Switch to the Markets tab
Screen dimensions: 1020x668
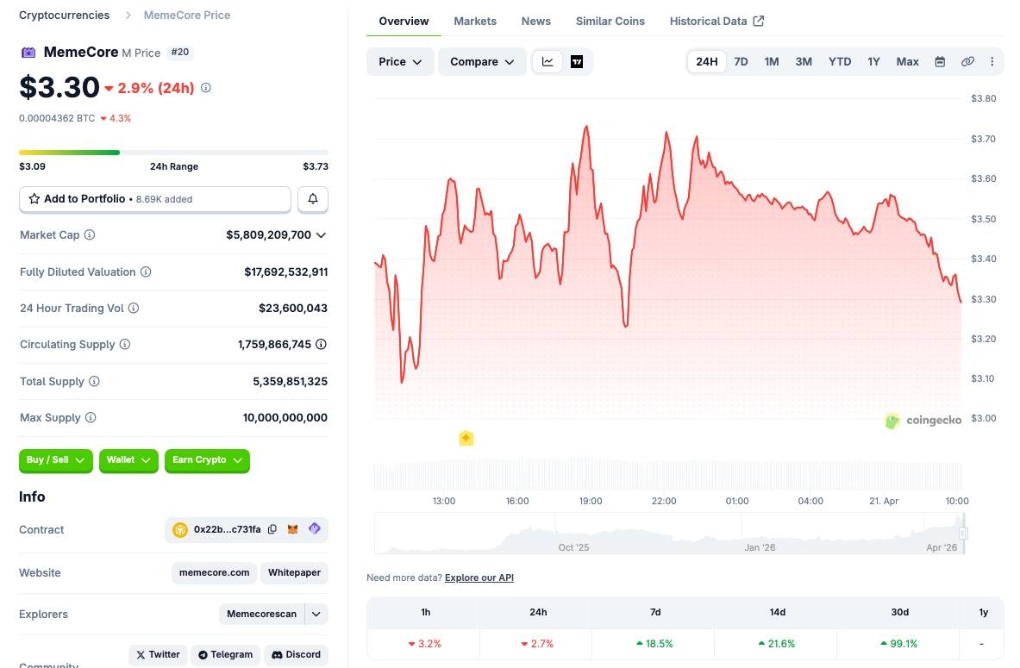click(475, 21)
